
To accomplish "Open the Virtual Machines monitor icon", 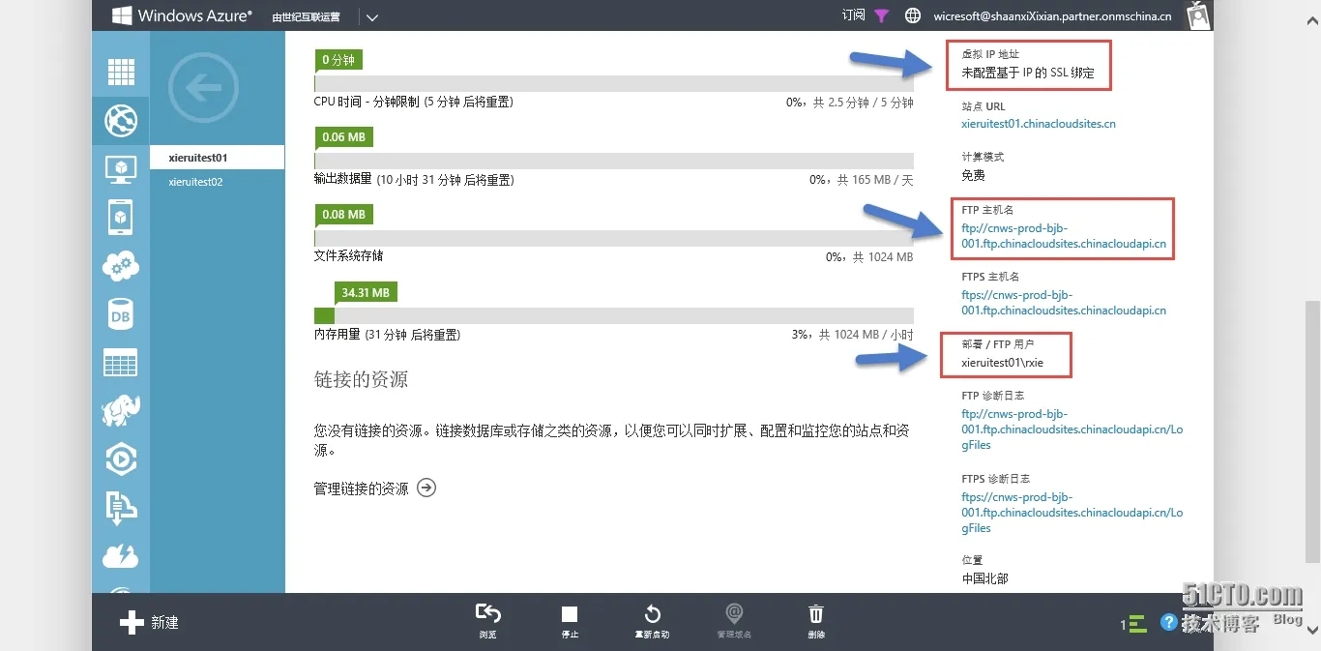I will coord(121,169).
